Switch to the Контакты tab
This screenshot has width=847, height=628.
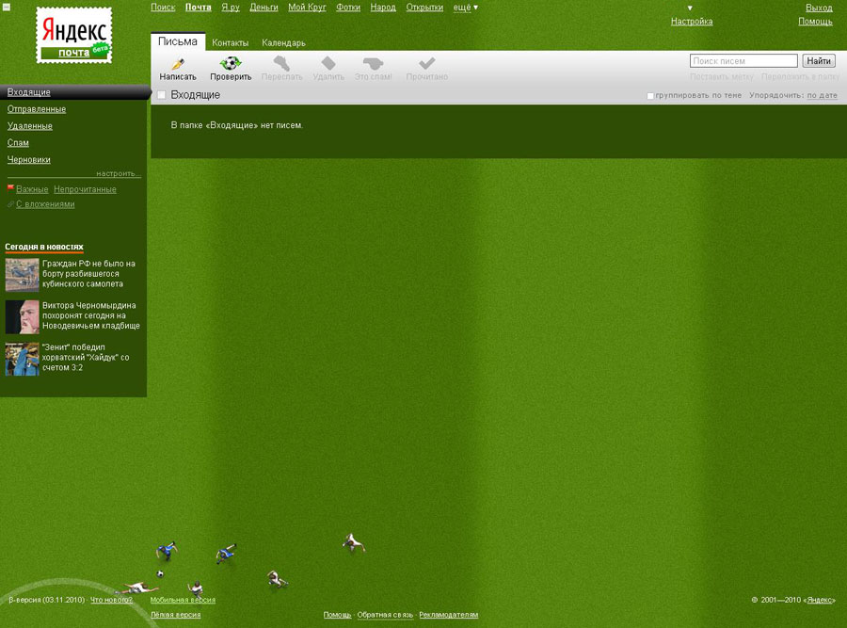point(231,42)
